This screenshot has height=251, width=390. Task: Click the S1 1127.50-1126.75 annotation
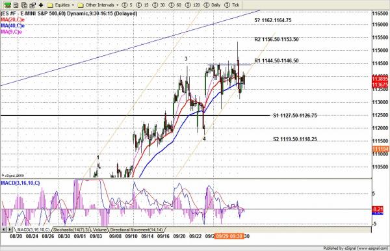click(x=295, y=116)
